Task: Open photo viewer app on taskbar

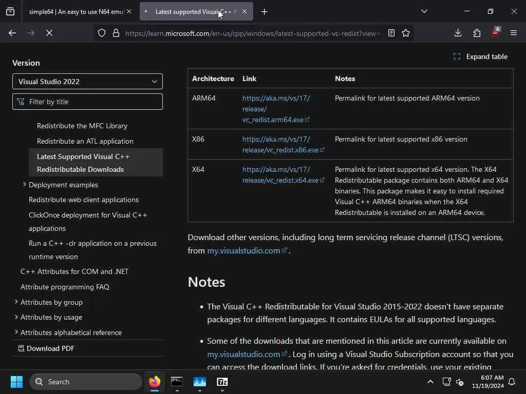Action: click(200, 382)
